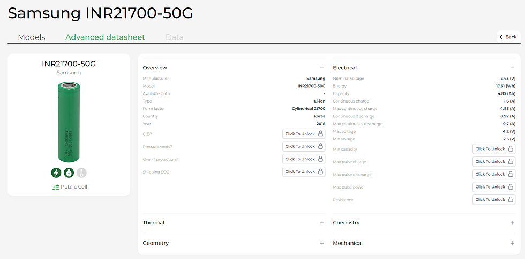Click the Continuous charge value 1.6 (A)
Viewport: 525px width, 259px height.
click(x=508, y=101)
